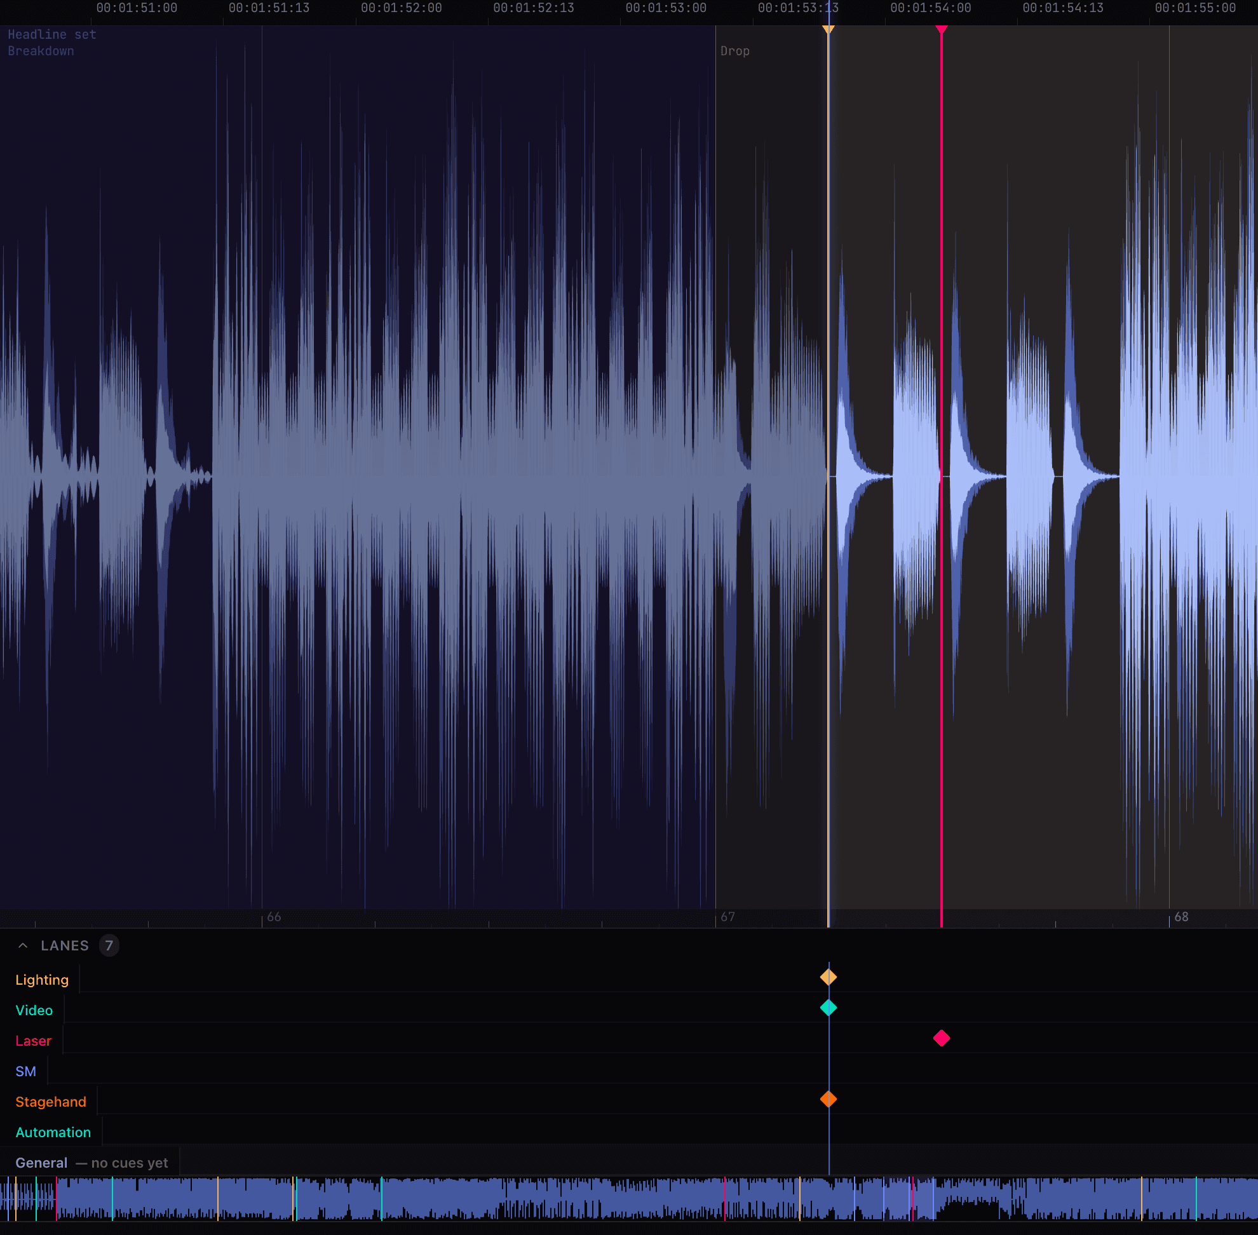Click the General lane label
The image size is (1258, 1235).
pyautogui.click(x=41, y=1163)
